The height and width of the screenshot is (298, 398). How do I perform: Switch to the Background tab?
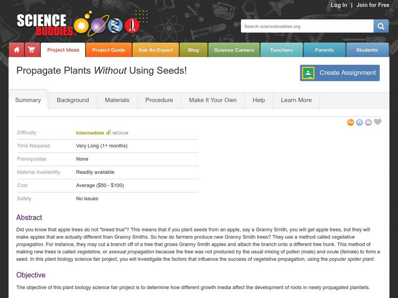[x=73, y=100]
